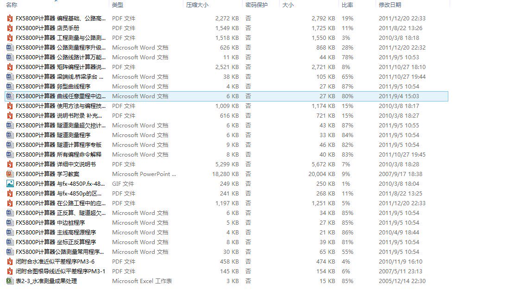Click the 压缩大小 column header

pyautogui.click(x=197, y=5)
